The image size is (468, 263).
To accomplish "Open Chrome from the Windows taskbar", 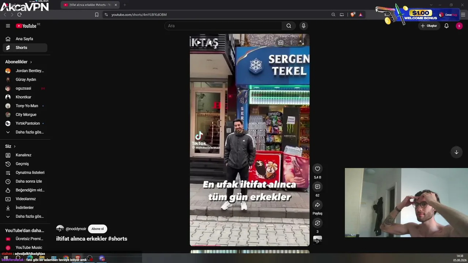I will tap(66, 259).
